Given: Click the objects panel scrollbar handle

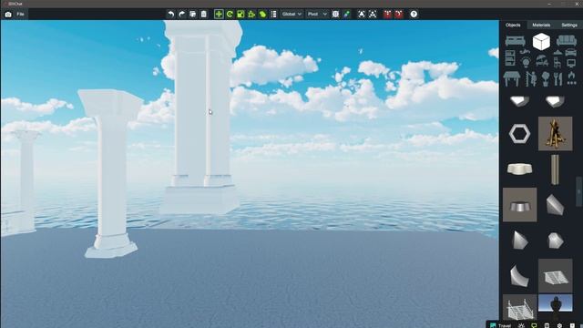Looking at the screenshot, I should click(x=579, y=191).
